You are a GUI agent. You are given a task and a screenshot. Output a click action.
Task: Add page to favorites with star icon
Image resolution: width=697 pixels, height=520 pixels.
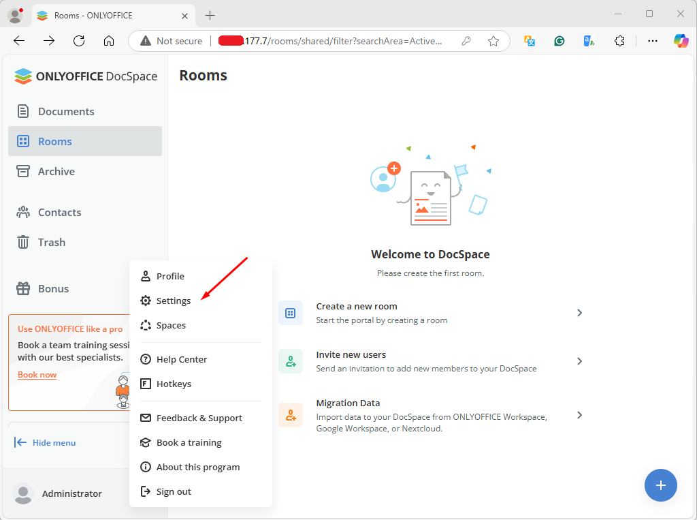493,41
